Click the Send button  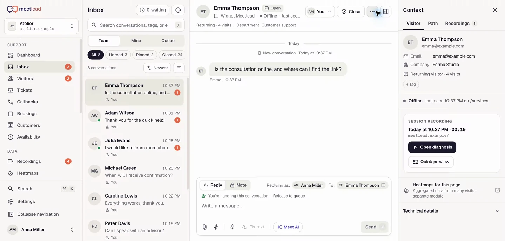[x=374, y=227]
